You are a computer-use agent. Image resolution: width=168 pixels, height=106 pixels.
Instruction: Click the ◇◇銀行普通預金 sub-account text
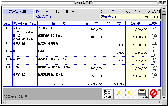pyautogui.click(x=23, y=39)
